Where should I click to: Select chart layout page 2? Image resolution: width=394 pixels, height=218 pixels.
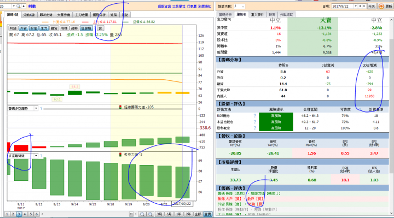coord(13,214)
